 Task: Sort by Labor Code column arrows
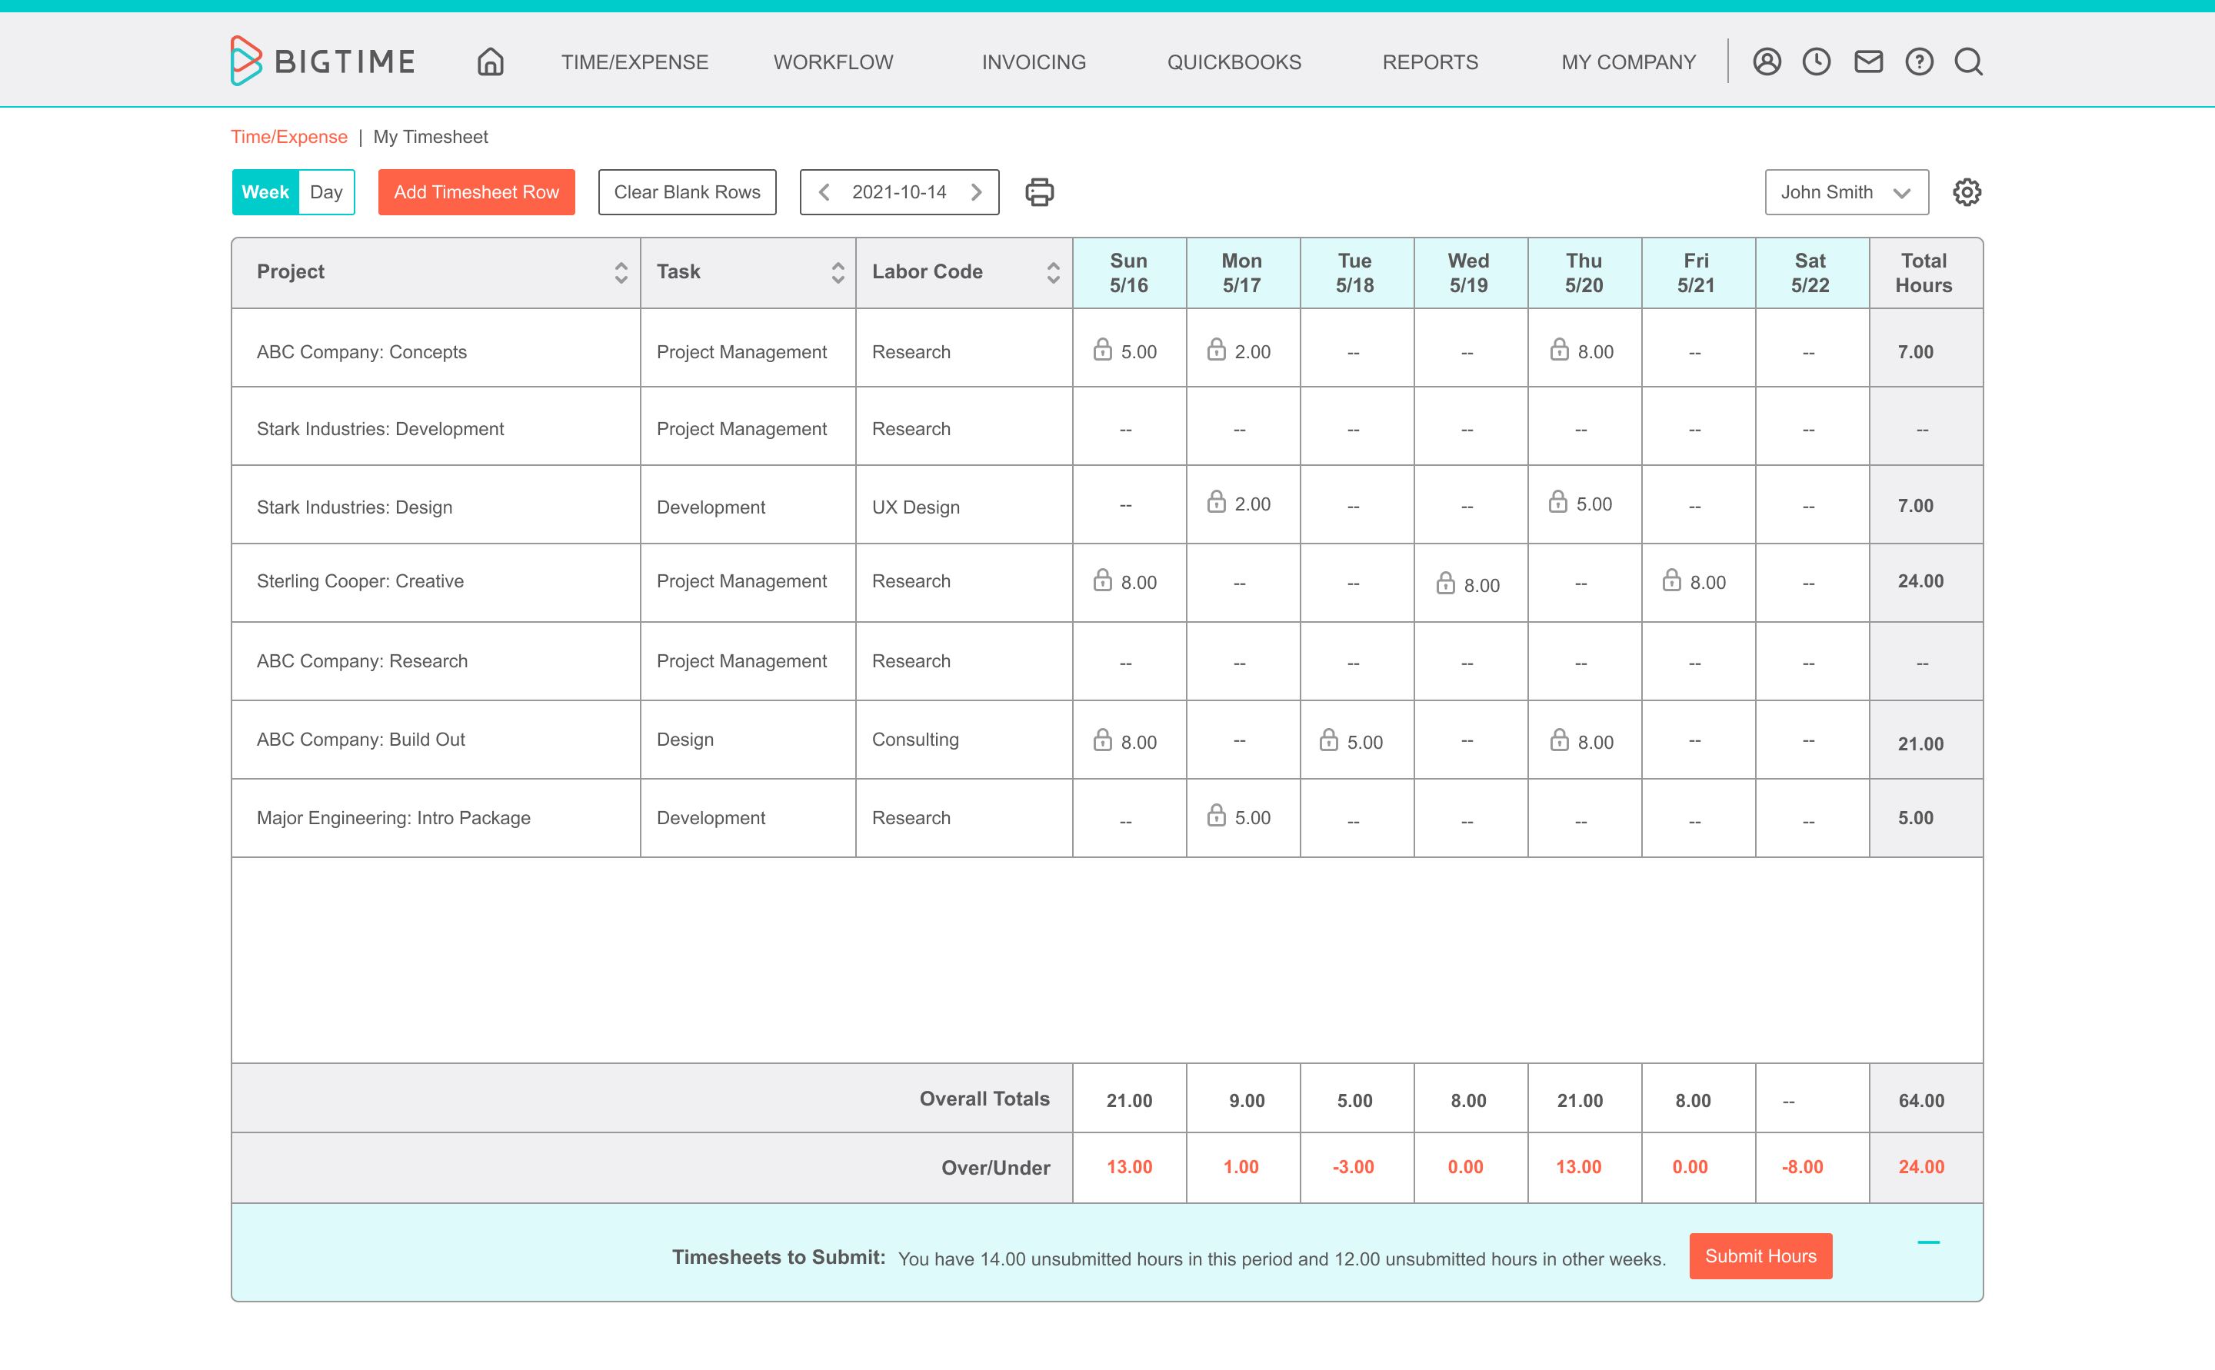click(x=1053, y=272)
